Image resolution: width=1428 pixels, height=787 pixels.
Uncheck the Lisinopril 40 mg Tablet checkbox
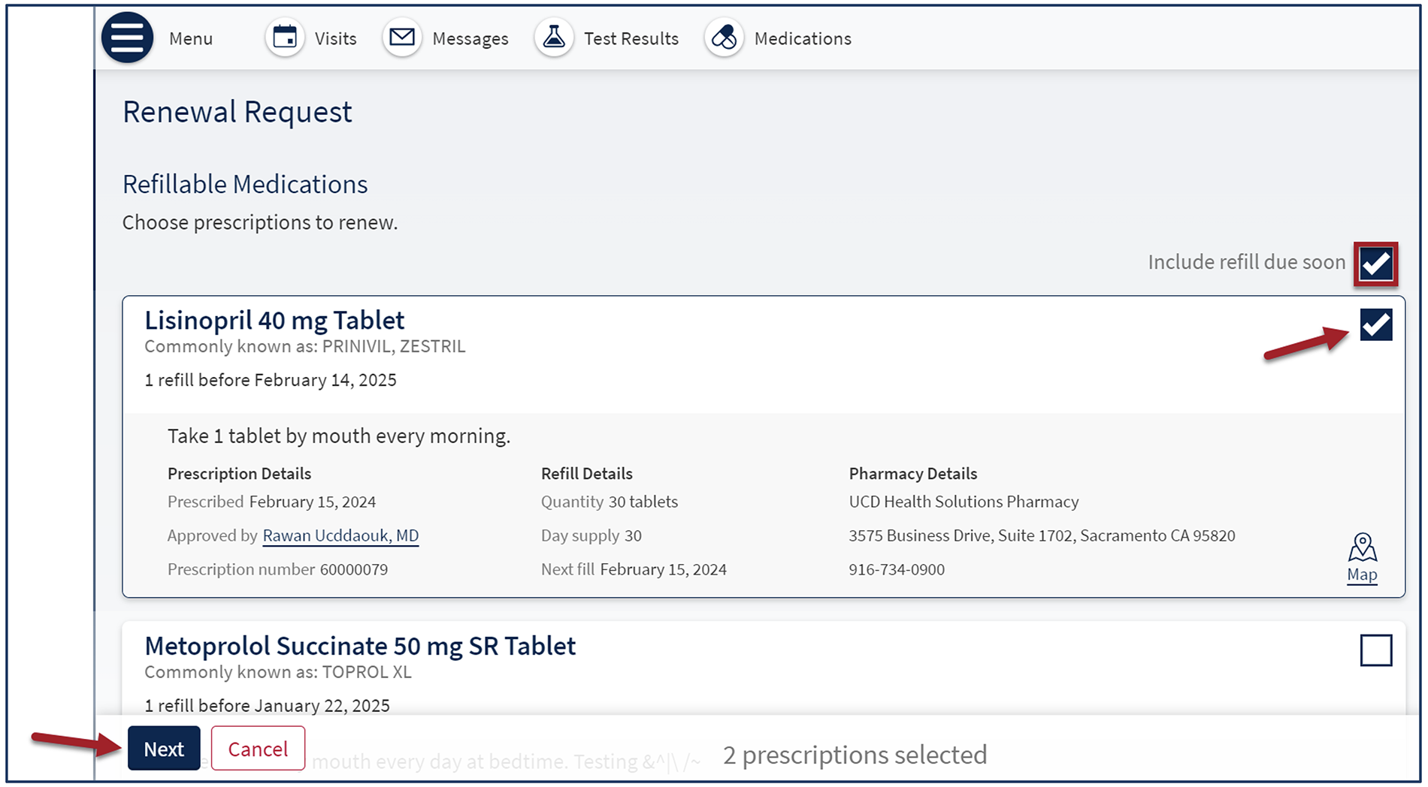pos(1375,325)
